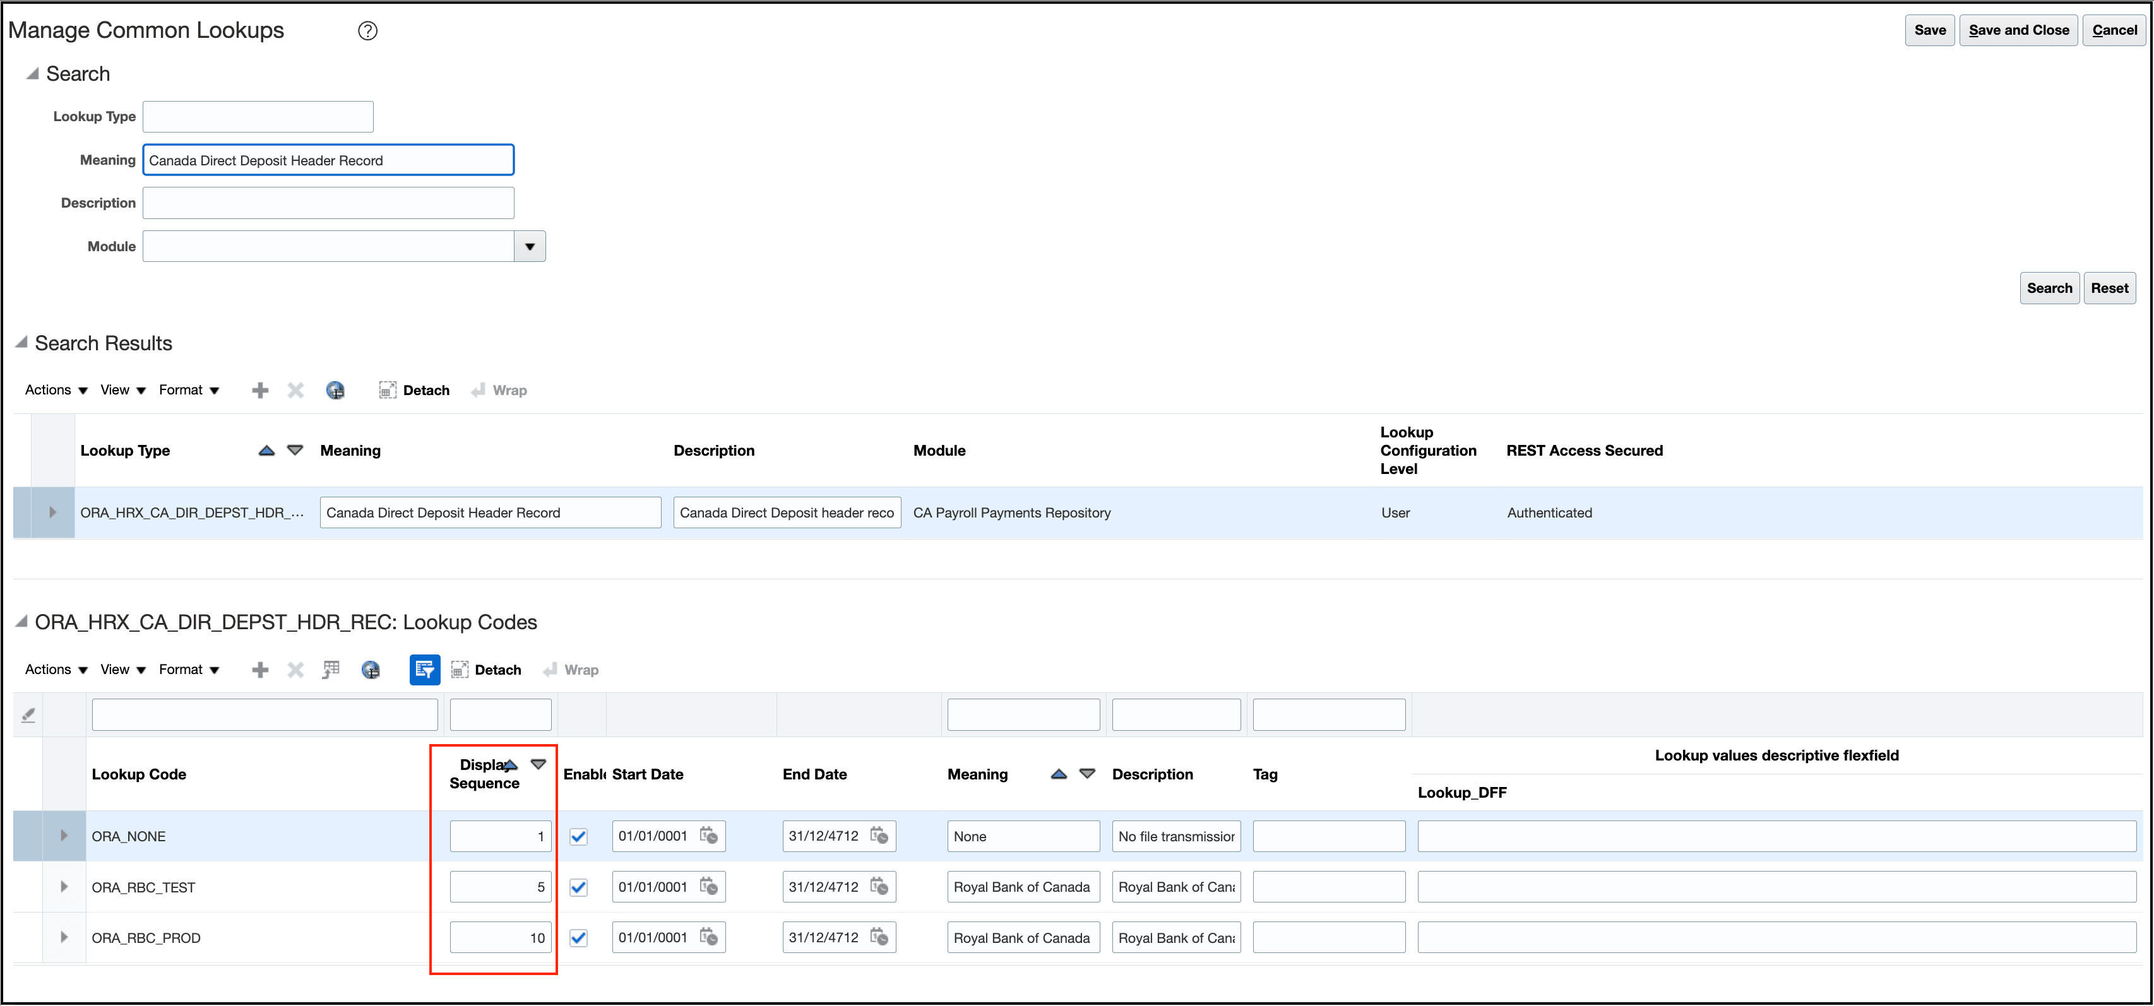Viewport: 2154px width, 1006px height.
Task: Click Save and Close
Action: 2018,31
